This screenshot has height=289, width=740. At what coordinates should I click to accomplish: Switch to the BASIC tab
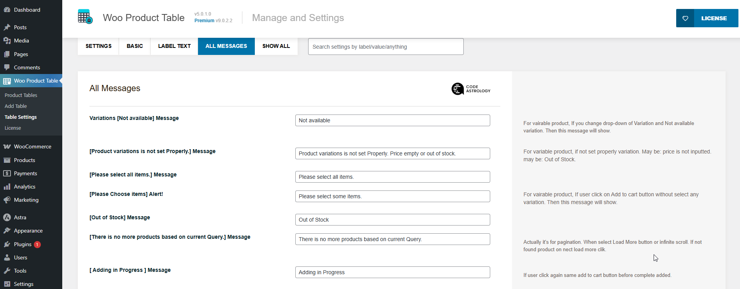[135, 46]
